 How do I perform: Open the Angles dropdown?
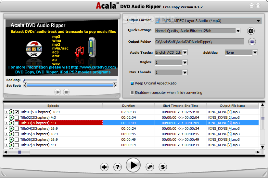click(185, 62)
